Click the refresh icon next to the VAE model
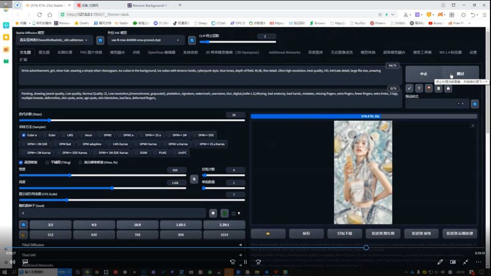Image resolution: width=491 pixels, height=276 pixels. pos(192,40)
